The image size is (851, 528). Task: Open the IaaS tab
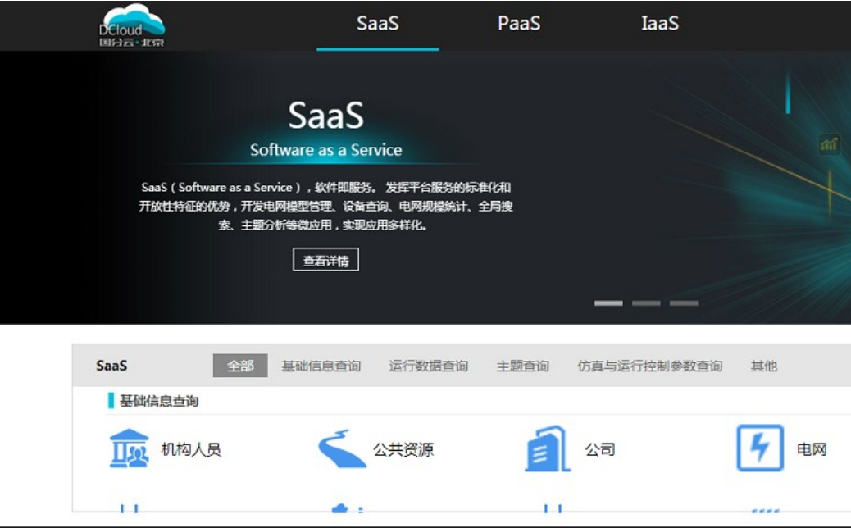[660, 24]
